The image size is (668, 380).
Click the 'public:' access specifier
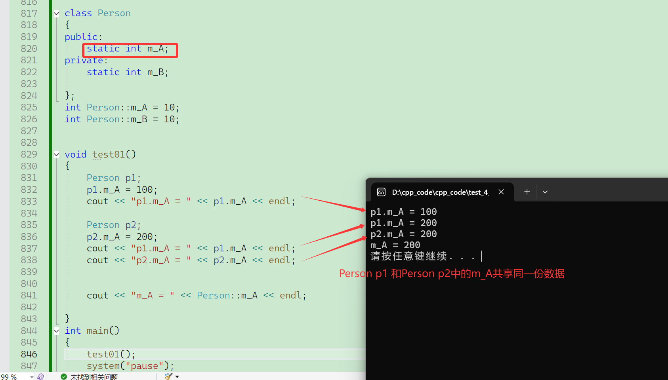(84, 37)
